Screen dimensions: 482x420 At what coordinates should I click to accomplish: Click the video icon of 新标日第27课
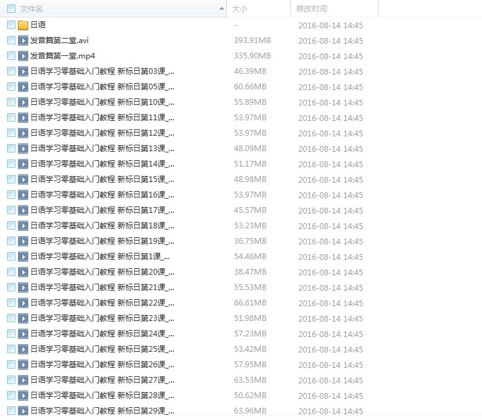point(23,380)
